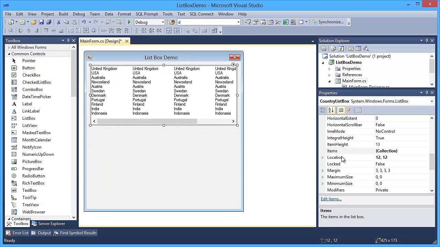Click the Tab Order icon in the layout toolbar
This screenshot has width=440, height=247.
tap(214, 31)
